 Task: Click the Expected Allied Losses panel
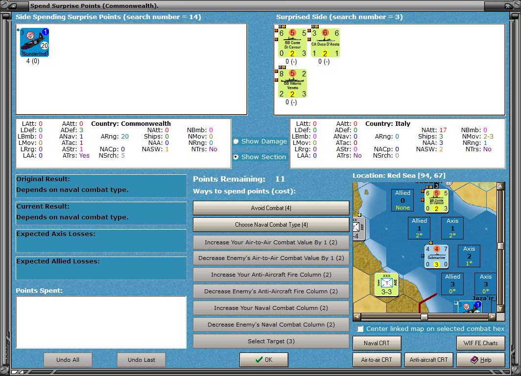pyautogui.click(x=101, y=268)
